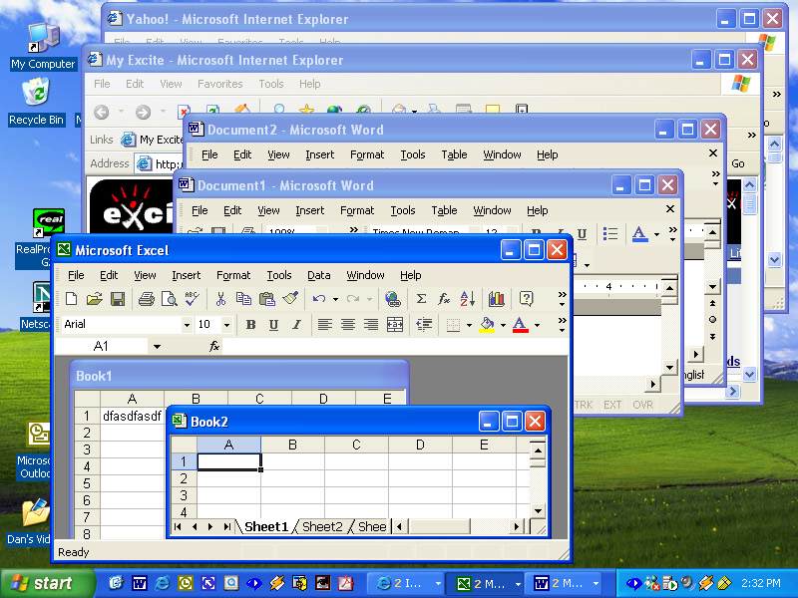
Task: Expand the Excel taskbar group dropdown
Action: pyautogui.click(x=518, y=584)
